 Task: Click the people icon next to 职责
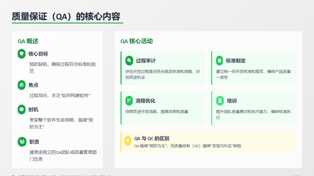[22, 142]
